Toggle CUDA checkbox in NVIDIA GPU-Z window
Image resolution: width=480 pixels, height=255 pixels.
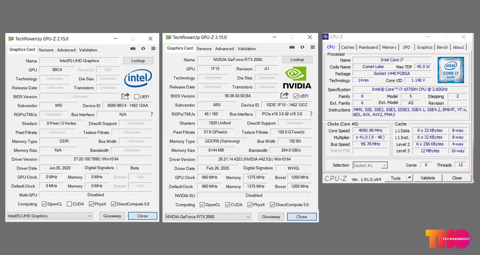coord(227,205)
